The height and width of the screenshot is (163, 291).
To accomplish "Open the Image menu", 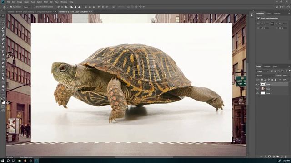I will coord(20,2).
